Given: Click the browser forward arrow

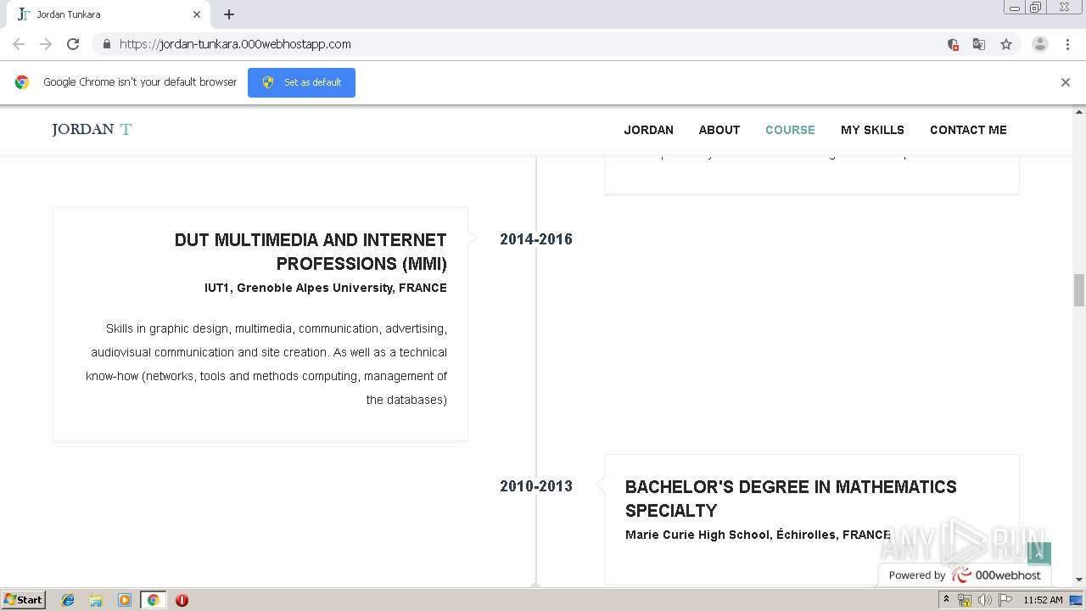Looking at the screenshot, I should click(x=46, y=44).
